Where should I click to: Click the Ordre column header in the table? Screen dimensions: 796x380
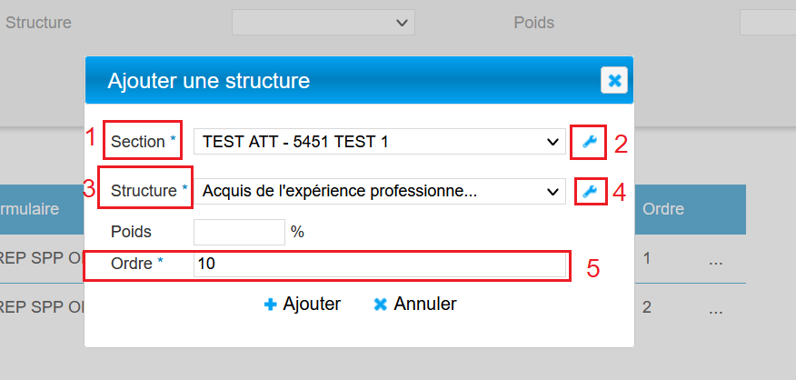click(x=663, y=209)
